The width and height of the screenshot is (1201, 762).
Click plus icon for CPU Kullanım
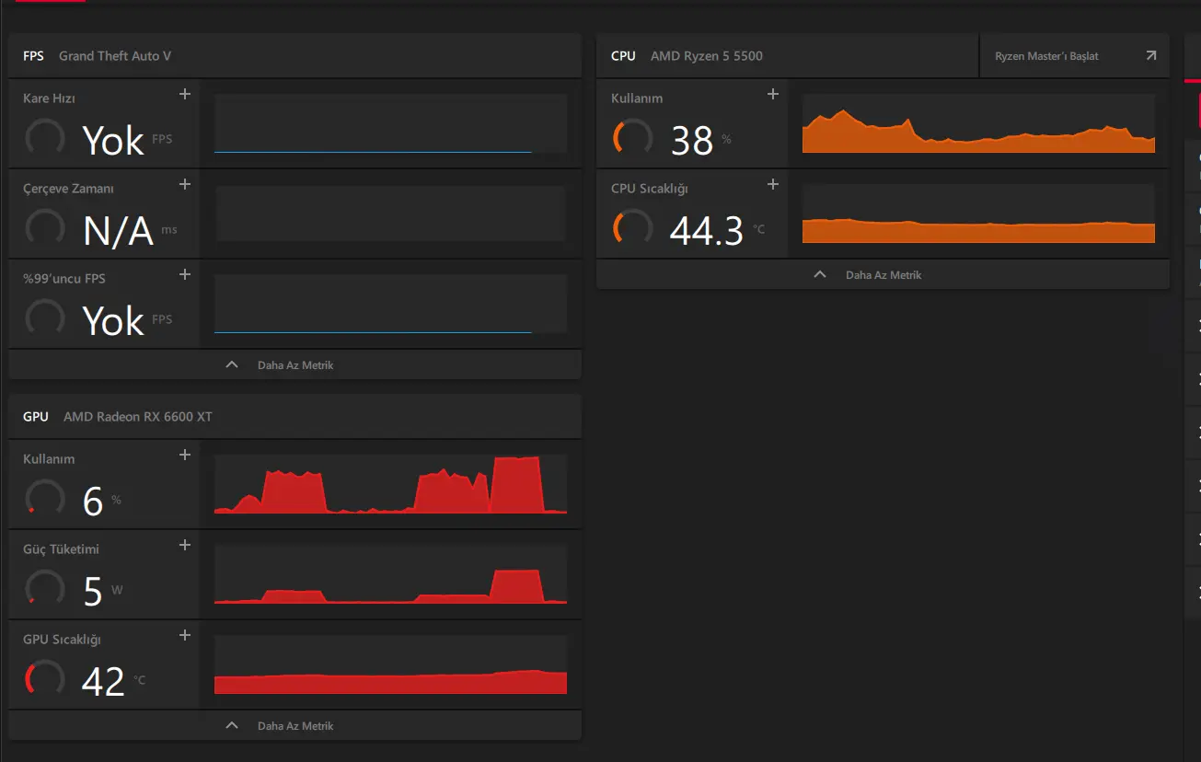[773, 94]
